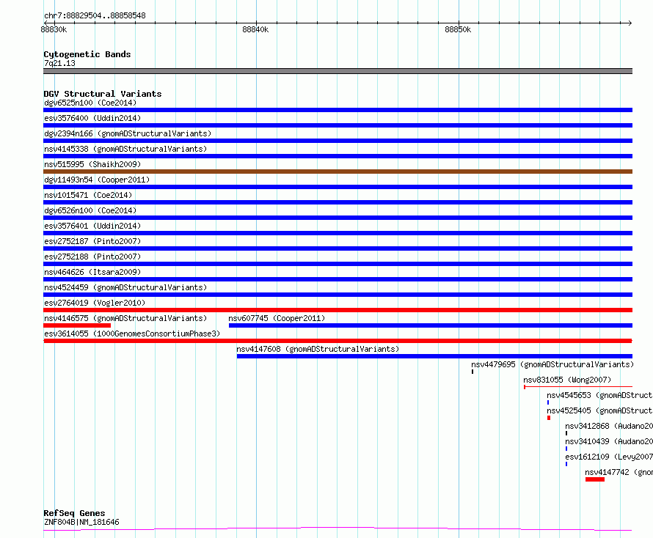653x538 pixels.
Task: Click the blue nsv4147608 variant bar
Action: pos(434,356)
